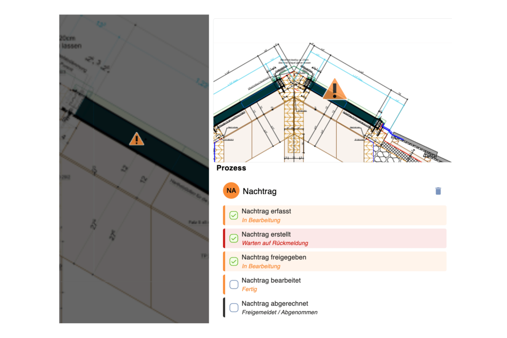The image size is (507, 338).
Task: Click the orange warning triangle on the roof drawing
Action: tap(335, 90)
